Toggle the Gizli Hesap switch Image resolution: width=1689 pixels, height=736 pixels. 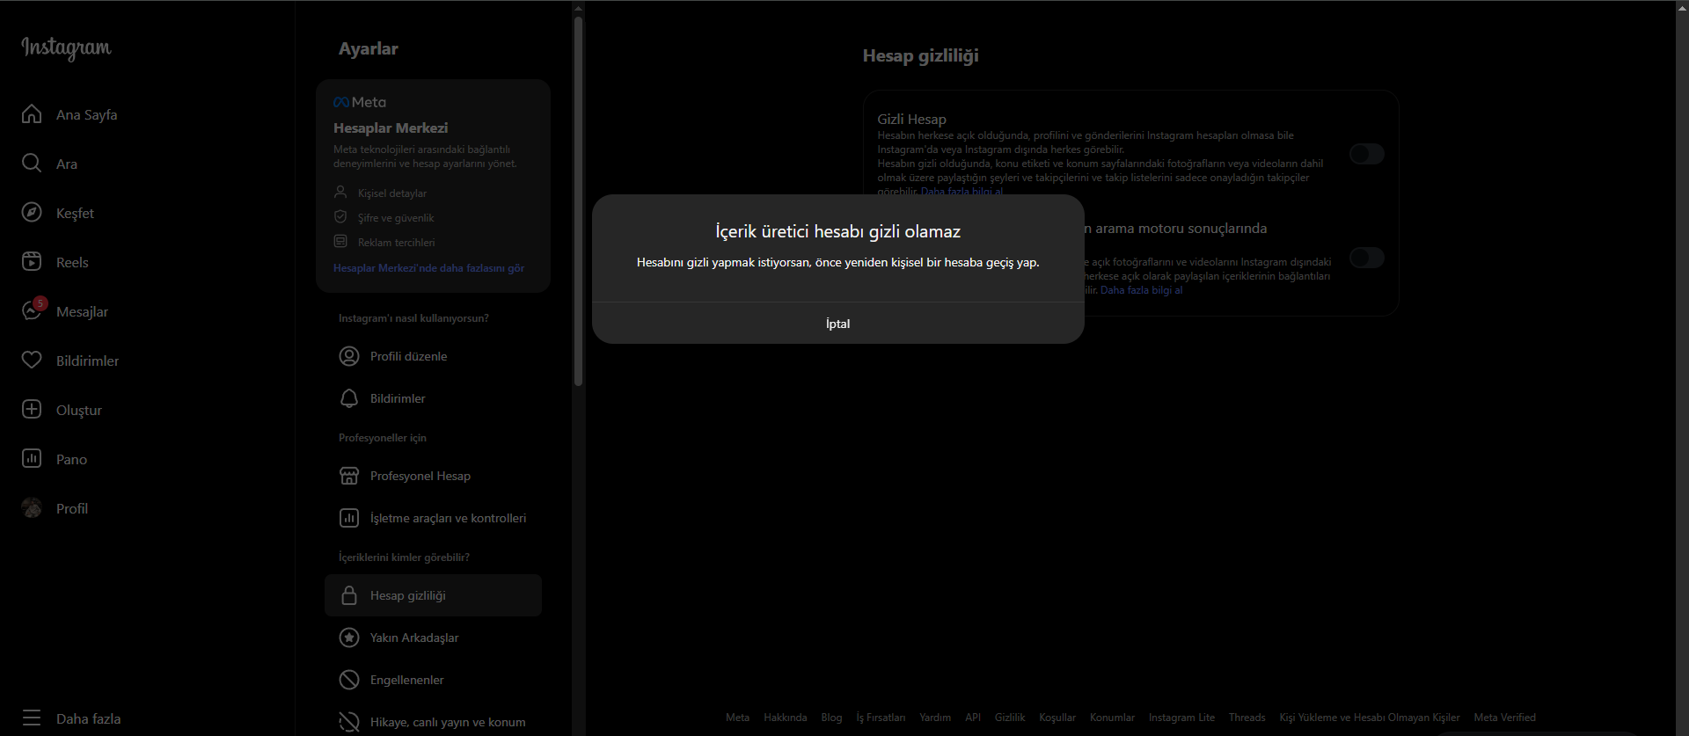(x=1367, y=154)
